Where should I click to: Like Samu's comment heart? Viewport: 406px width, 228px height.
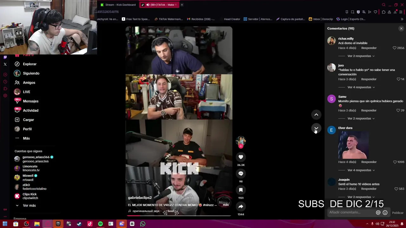click(x=398, y=111)
